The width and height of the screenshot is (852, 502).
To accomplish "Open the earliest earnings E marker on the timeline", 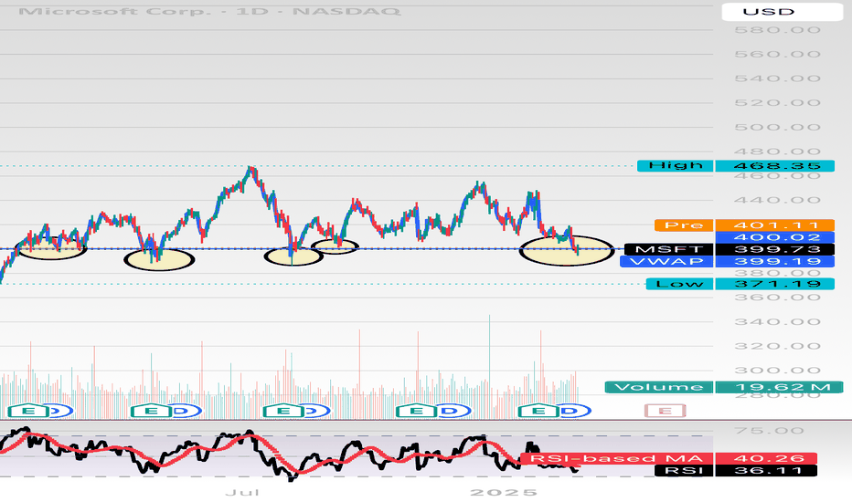I will tap(27, 411).
